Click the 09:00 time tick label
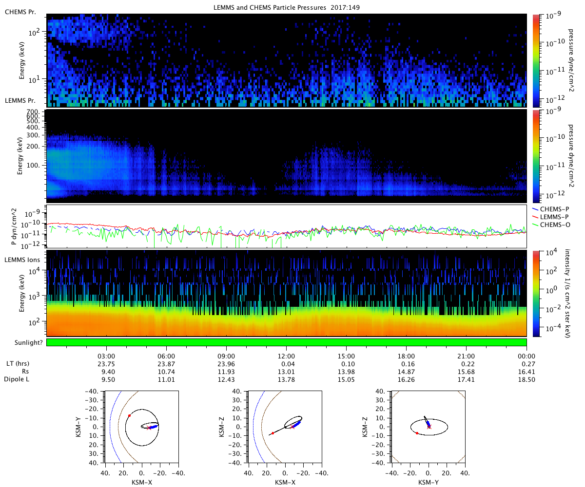Viewport: 585px width, 487px height. [227, 356]
